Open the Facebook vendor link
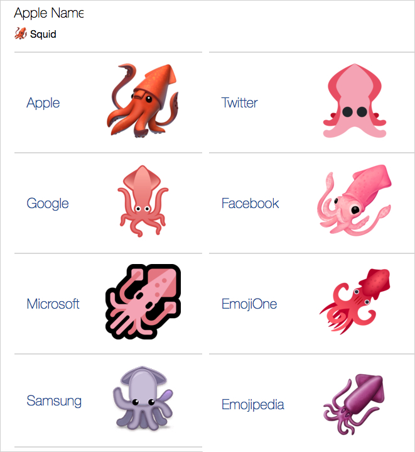415x452 pixels. pos(250,203)
